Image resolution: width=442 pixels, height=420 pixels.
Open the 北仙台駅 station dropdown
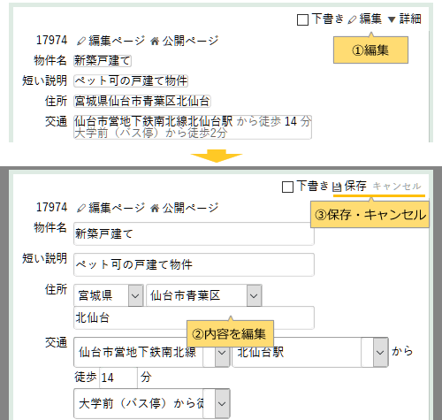[310, 352]
